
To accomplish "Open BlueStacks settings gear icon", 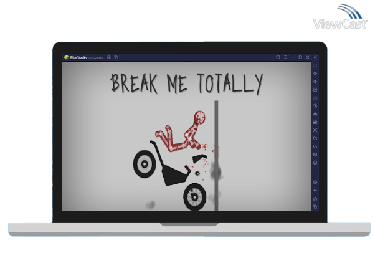I will coord(315,183).
